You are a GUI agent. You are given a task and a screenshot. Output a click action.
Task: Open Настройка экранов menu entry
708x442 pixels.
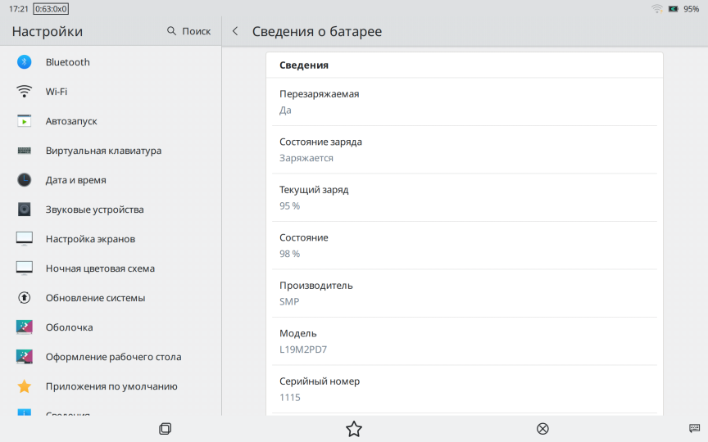pos(90,239)
